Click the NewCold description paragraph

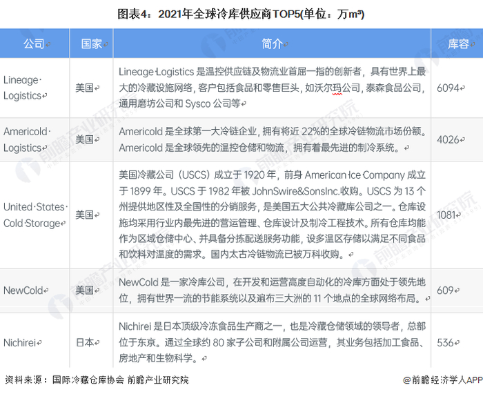coord(273,290)
